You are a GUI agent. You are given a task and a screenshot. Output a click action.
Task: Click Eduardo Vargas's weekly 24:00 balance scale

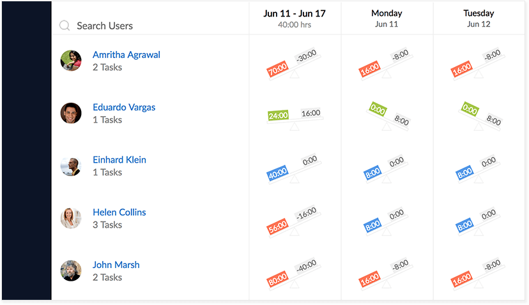tap(294, 119)
